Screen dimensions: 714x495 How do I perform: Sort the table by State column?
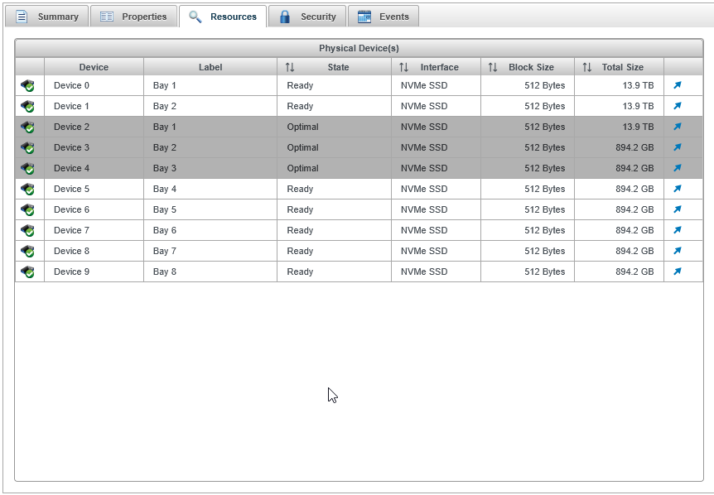pyautogui.click(x=290, y=67)
